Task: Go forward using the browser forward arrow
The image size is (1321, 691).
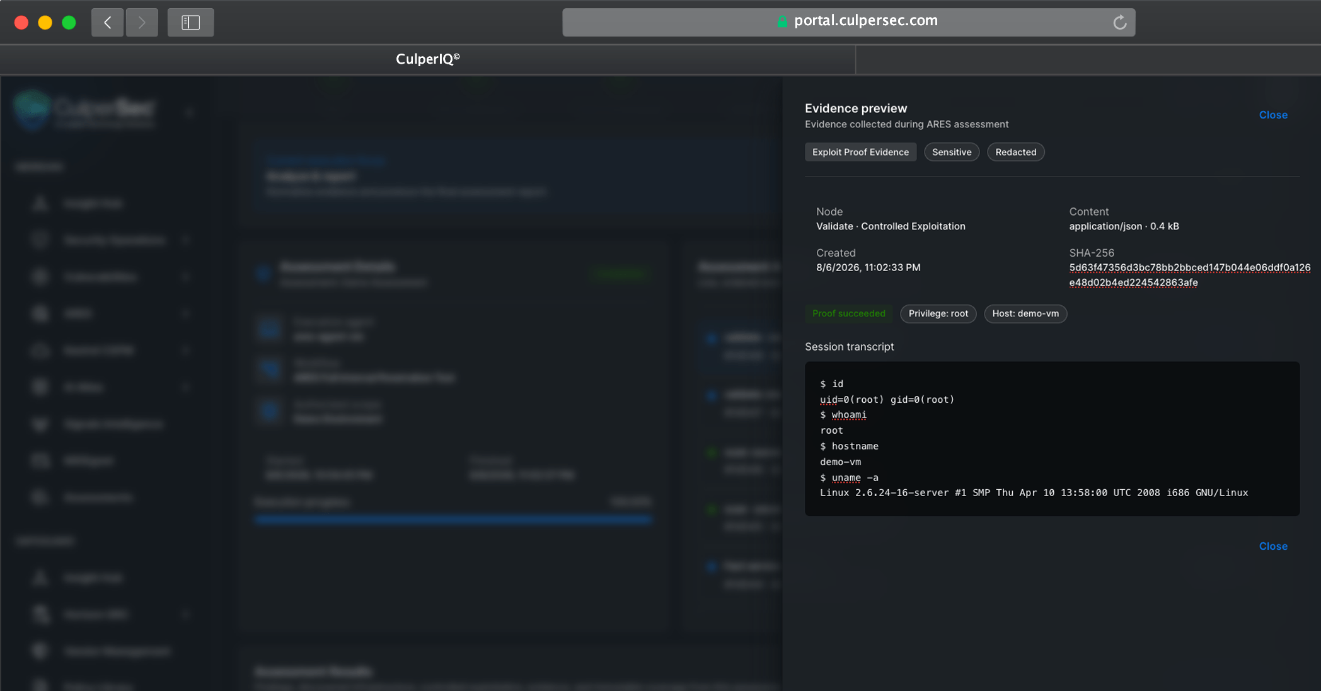Action: 142,23
